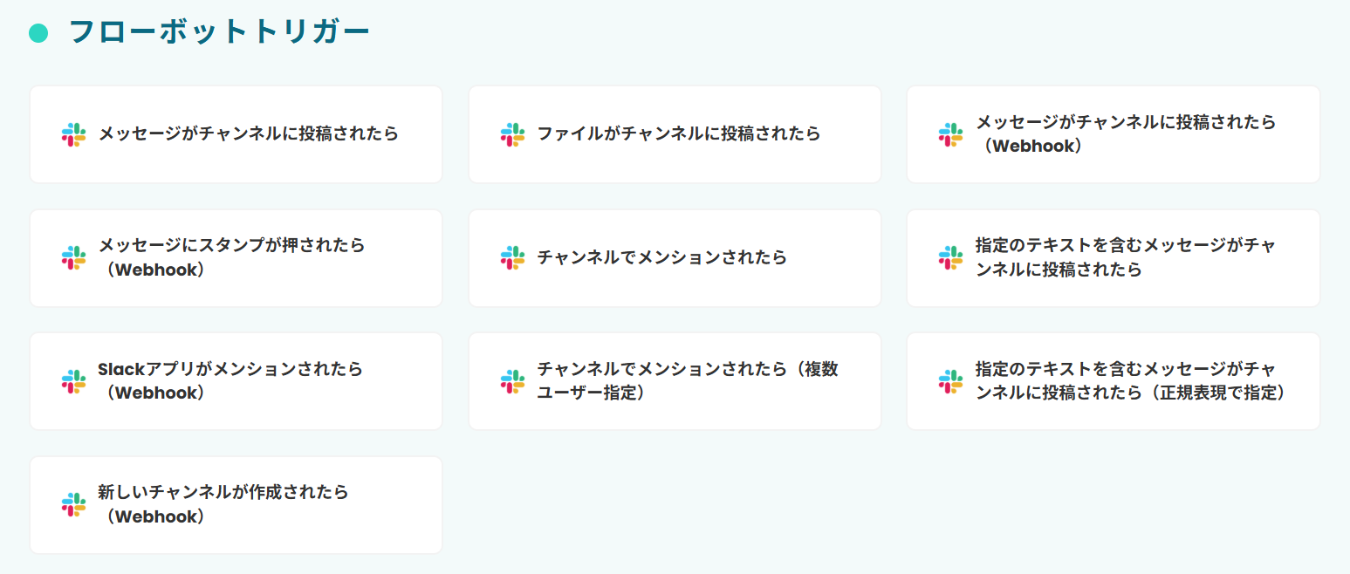Click Slack icon on メッセージにスタンプが押されたら card
The width and height of the screenshot is (1350, 574).
click(74, 257)
